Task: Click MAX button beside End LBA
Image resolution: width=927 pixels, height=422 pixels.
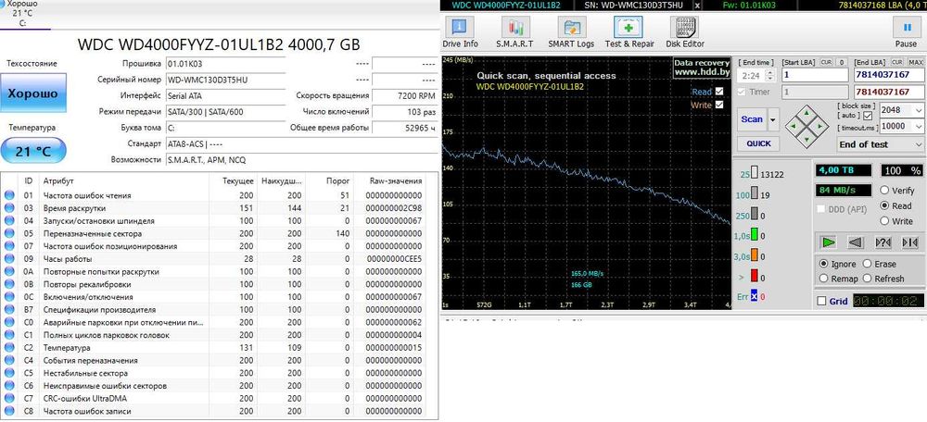Action: click(x=916, y=62)
